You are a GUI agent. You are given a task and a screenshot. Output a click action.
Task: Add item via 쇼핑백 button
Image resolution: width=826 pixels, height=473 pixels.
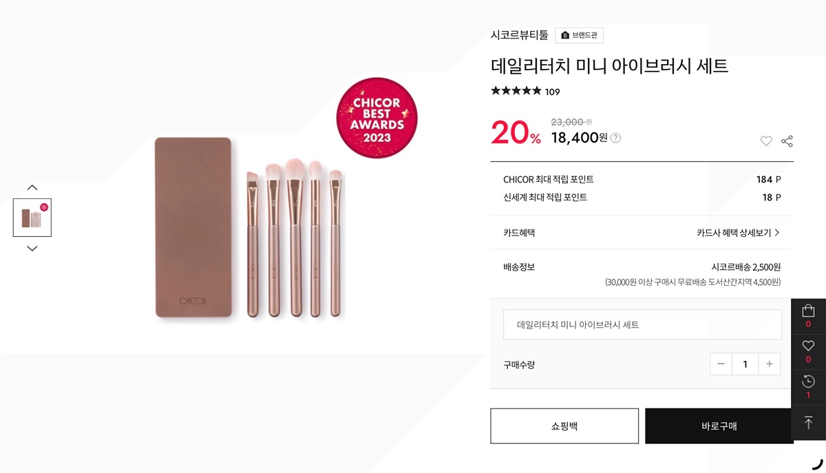[564, 426]
